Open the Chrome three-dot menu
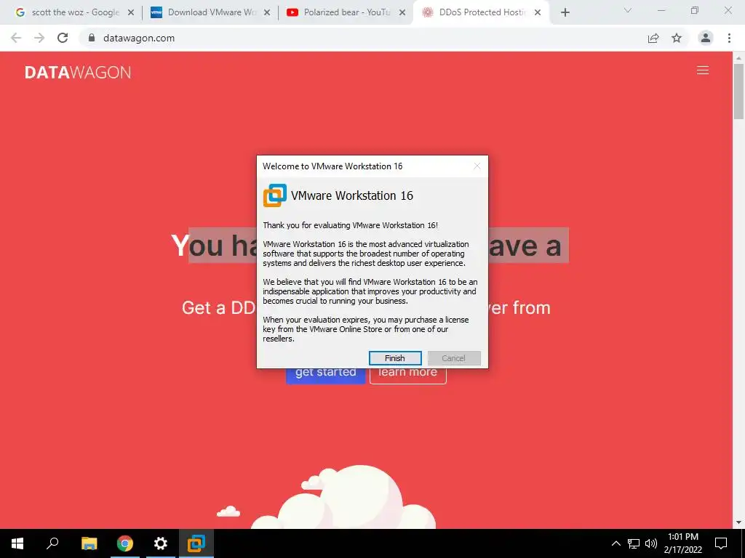 (x=729, y=38)
